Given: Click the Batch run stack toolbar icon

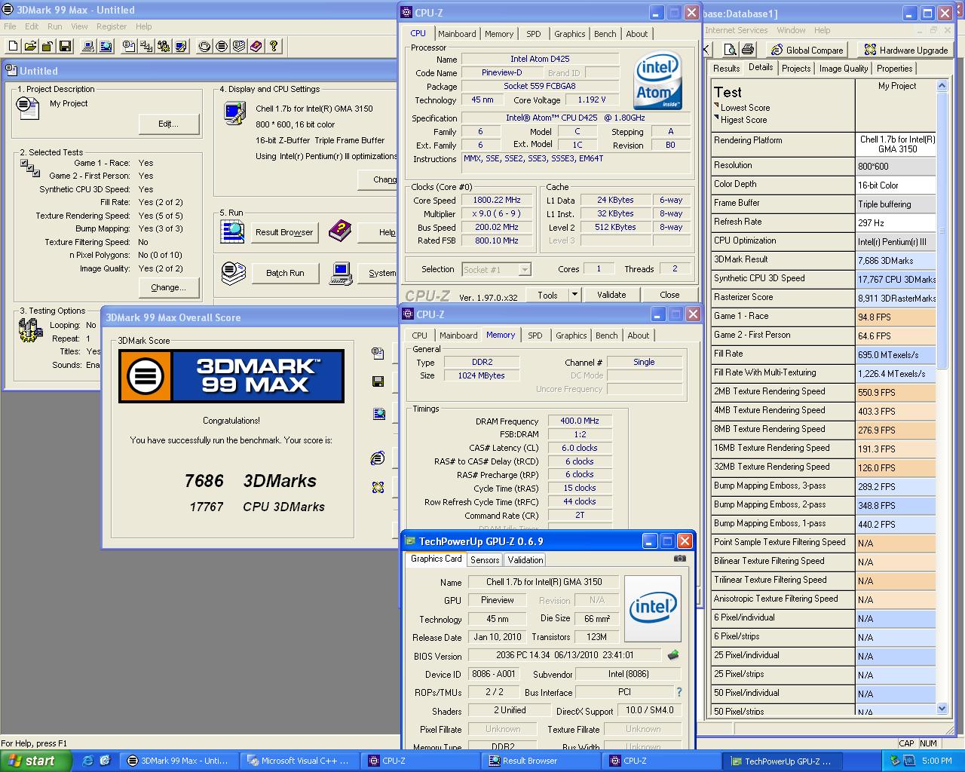Looking at the screenshot, I should click(239, 47).
